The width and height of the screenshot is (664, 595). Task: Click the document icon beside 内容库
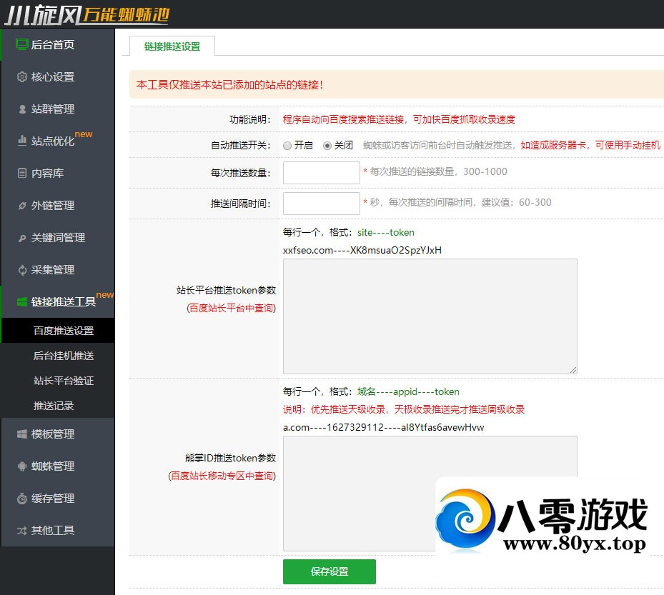coord(21,174)
